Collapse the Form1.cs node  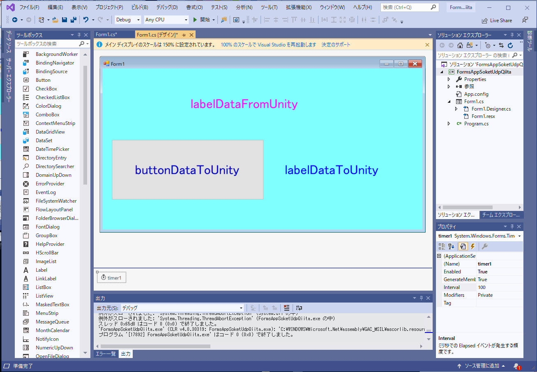pos(449,102)
